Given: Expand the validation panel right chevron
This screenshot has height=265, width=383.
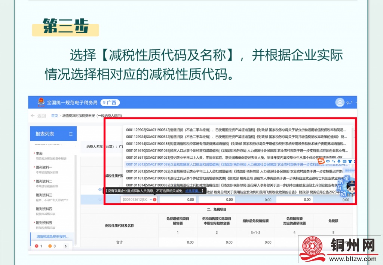Looking at the screenshot, I should [65, 246].
